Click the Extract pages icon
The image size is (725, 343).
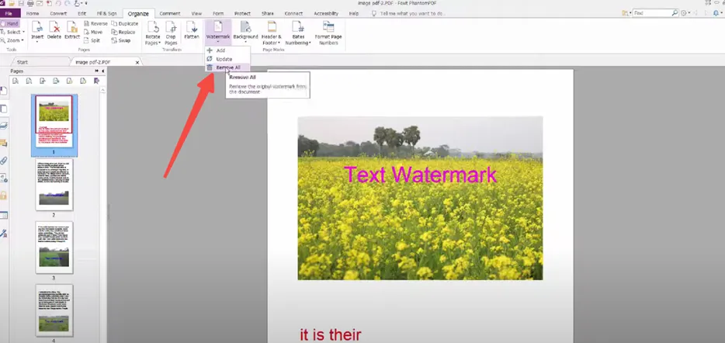(x=72, y=30)
